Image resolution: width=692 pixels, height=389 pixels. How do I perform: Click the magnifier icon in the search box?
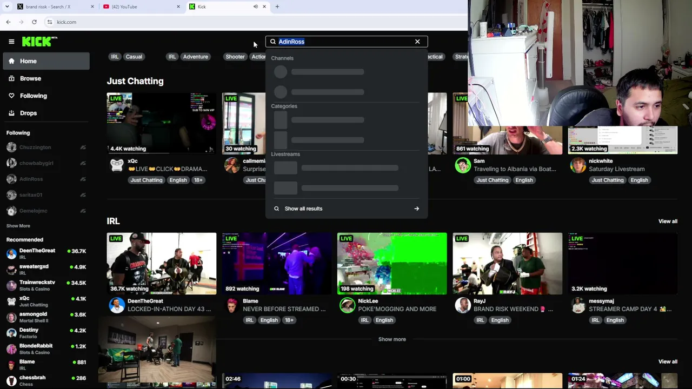tap(273, 42)
